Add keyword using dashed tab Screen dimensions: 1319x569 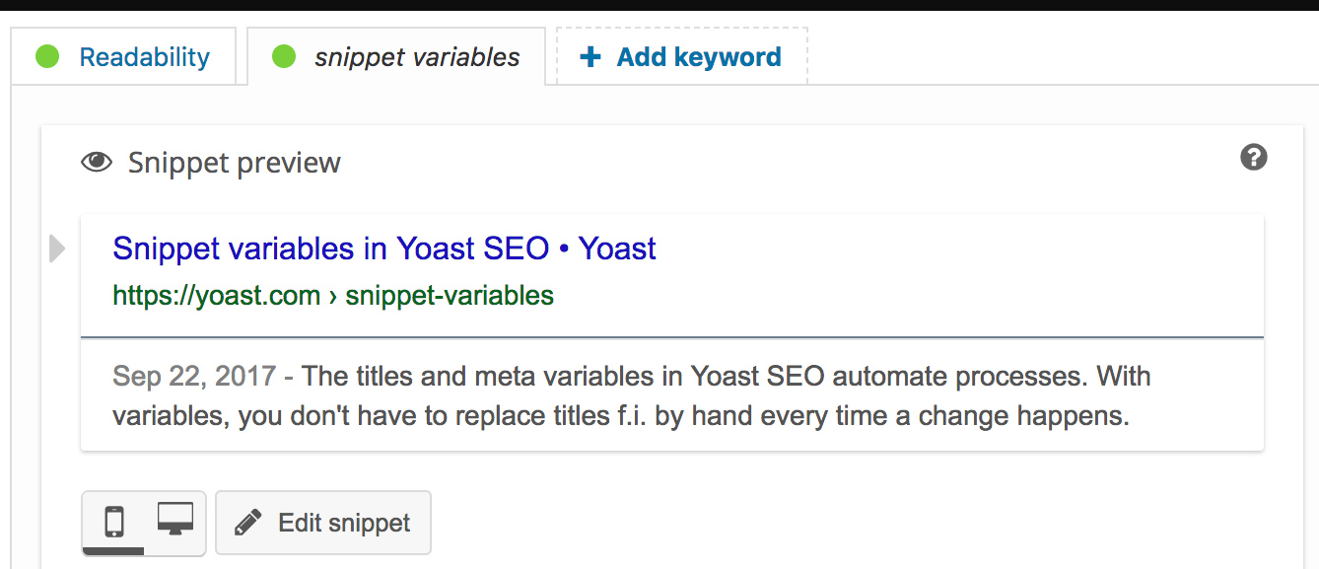pyautogui.click(x=682, y=57)
